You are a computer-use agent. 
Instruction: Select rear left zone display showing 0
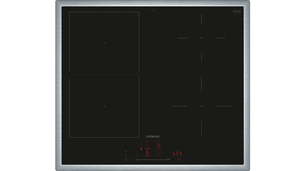[147, 145]
